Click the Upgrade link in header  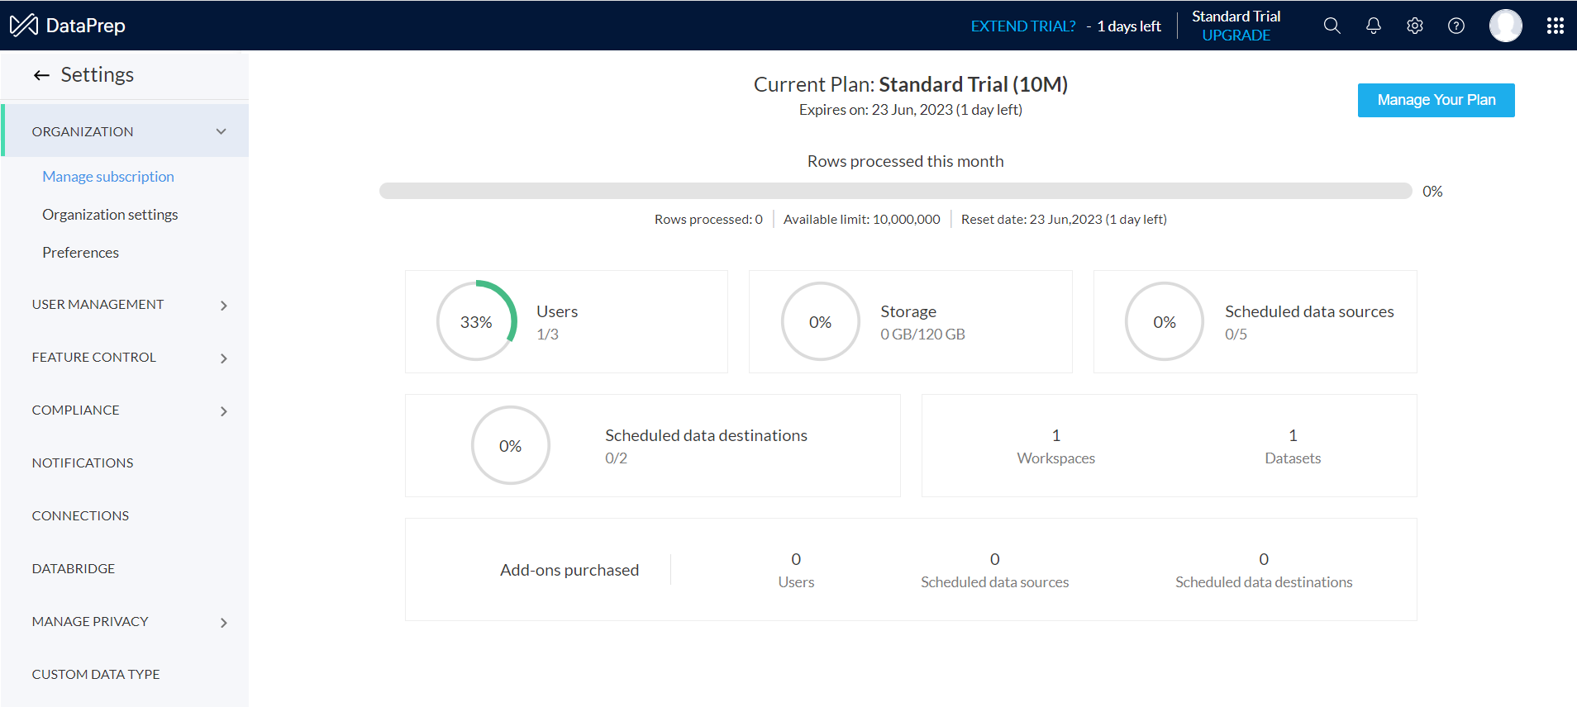pyautogui.click(x=1236, y=36)
